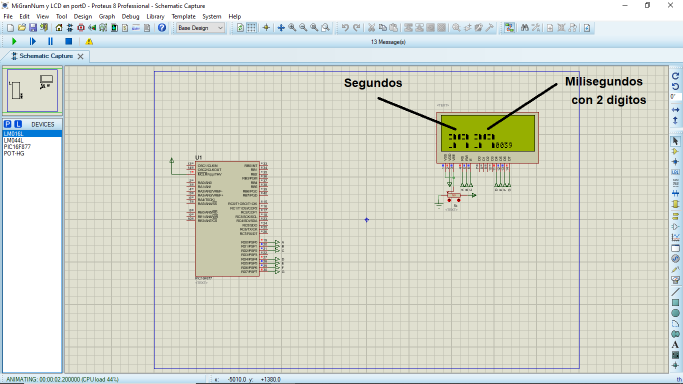Viewport: 683px width, 384px height.
Task: Select POT-HG in the devices list
Action: (x=32, y=153)
